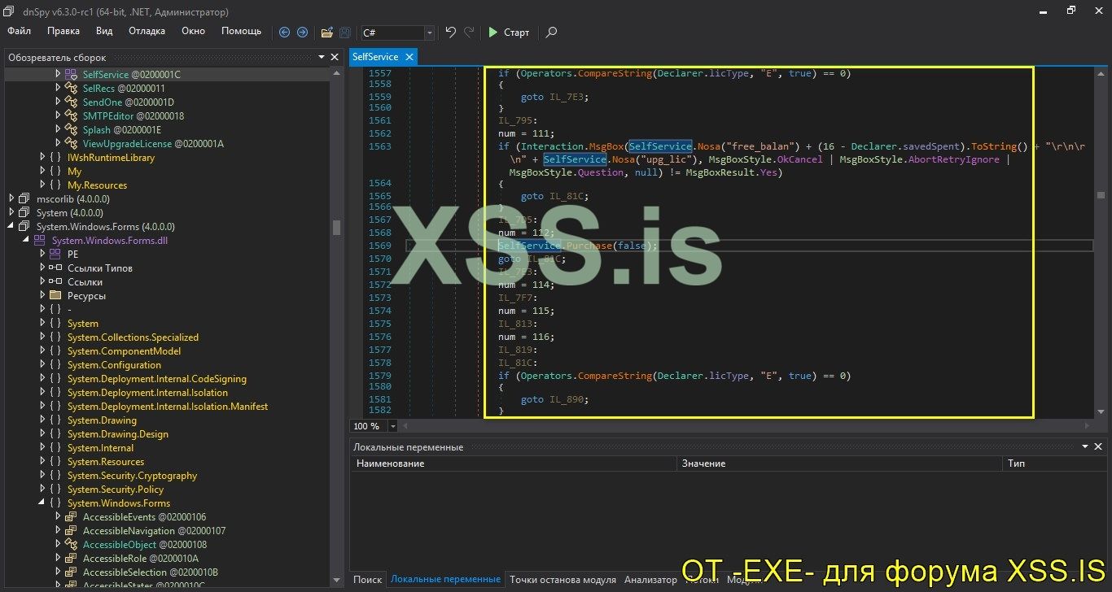The width and height of the screenshot is (1112, 592).
Task: Open search with the magnifier toolbar icon
Action: (x=552, y=33)
